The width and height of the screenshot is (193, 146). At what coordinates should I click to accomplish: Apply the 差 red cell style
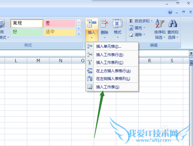pos(60,23)
